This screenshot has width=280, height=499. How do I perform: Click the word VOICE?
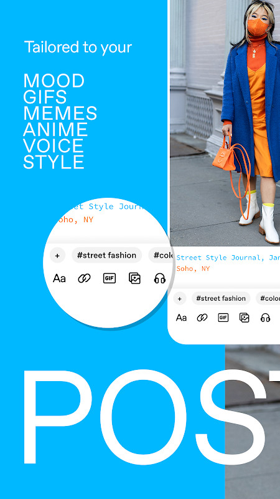pyautogui.click(x=54, y=146)
